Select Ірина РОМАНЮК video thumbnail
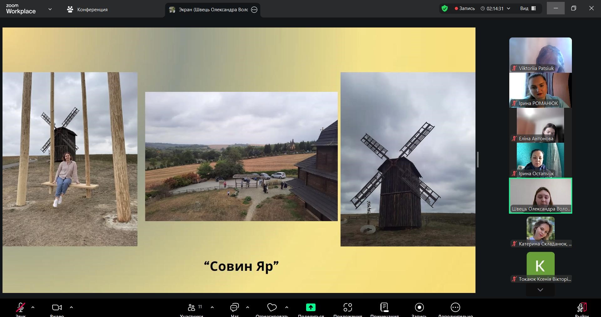This screenshot has width=601, height=317. 540,90
